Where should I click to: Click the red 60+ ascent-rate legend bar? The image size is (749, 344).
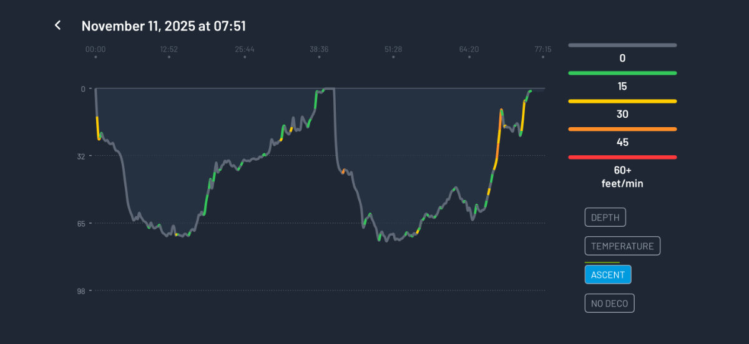622,157
